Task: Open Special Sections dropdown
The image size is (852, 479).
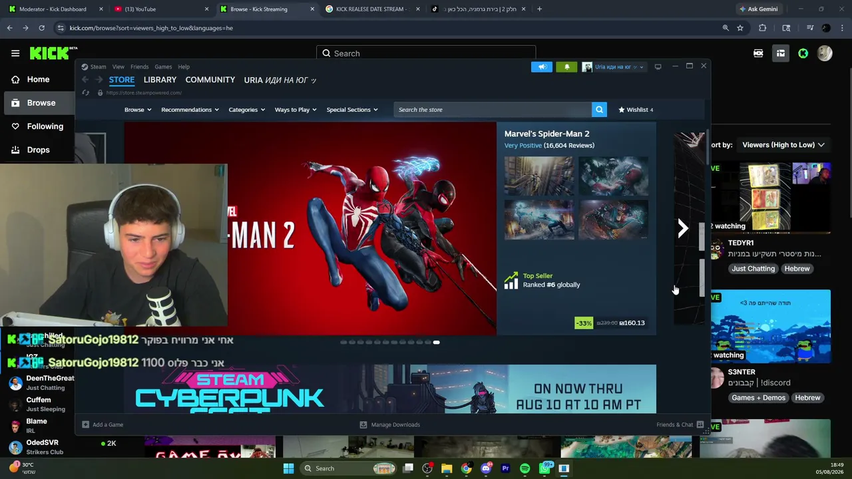Action: coord(352,110)
